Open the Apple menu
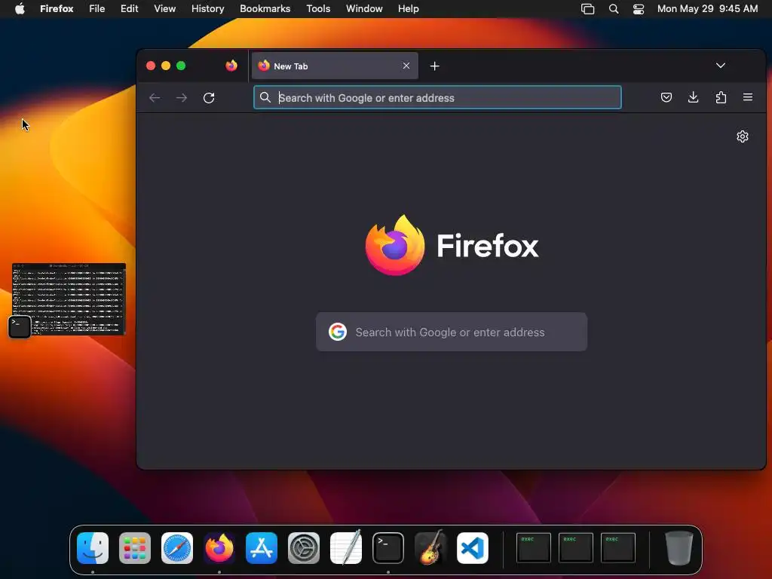Screen dimensions: 772x579 coord(20,9)
